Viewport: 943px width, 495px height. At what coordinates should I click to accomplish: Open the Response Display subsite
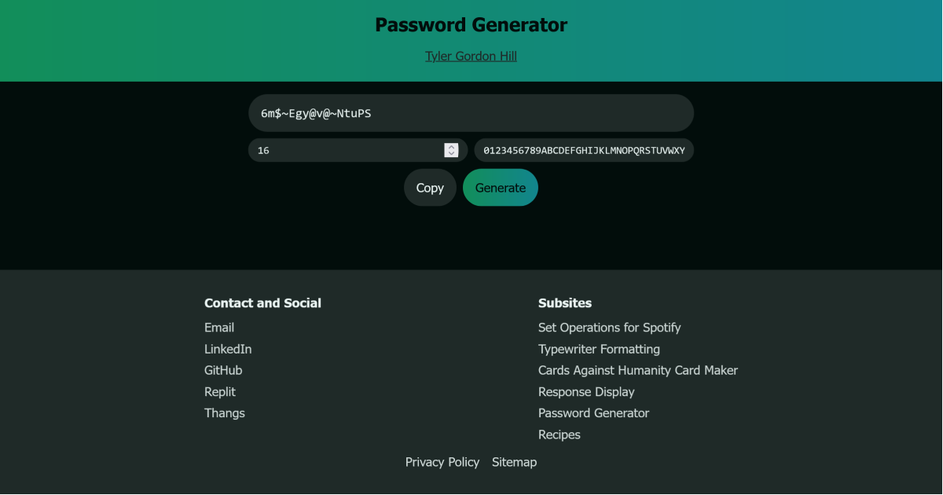(x=586, y=391)
